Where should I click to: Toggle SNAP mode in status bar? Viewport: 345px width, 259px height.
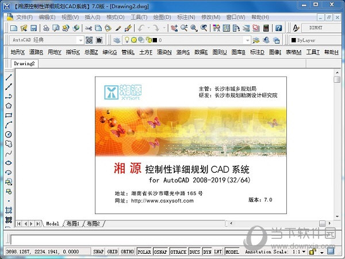coord(98,252)
